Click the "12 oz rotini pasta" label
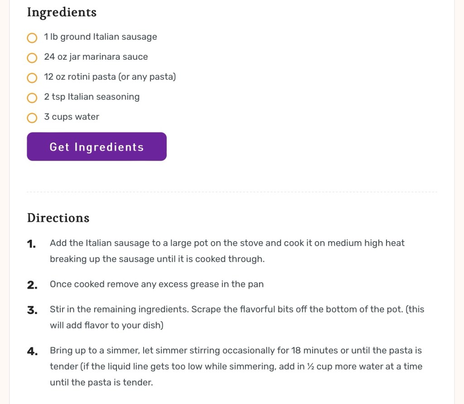Image resolution: width=464 pixels, height=404 pixels. coord(110,77)
